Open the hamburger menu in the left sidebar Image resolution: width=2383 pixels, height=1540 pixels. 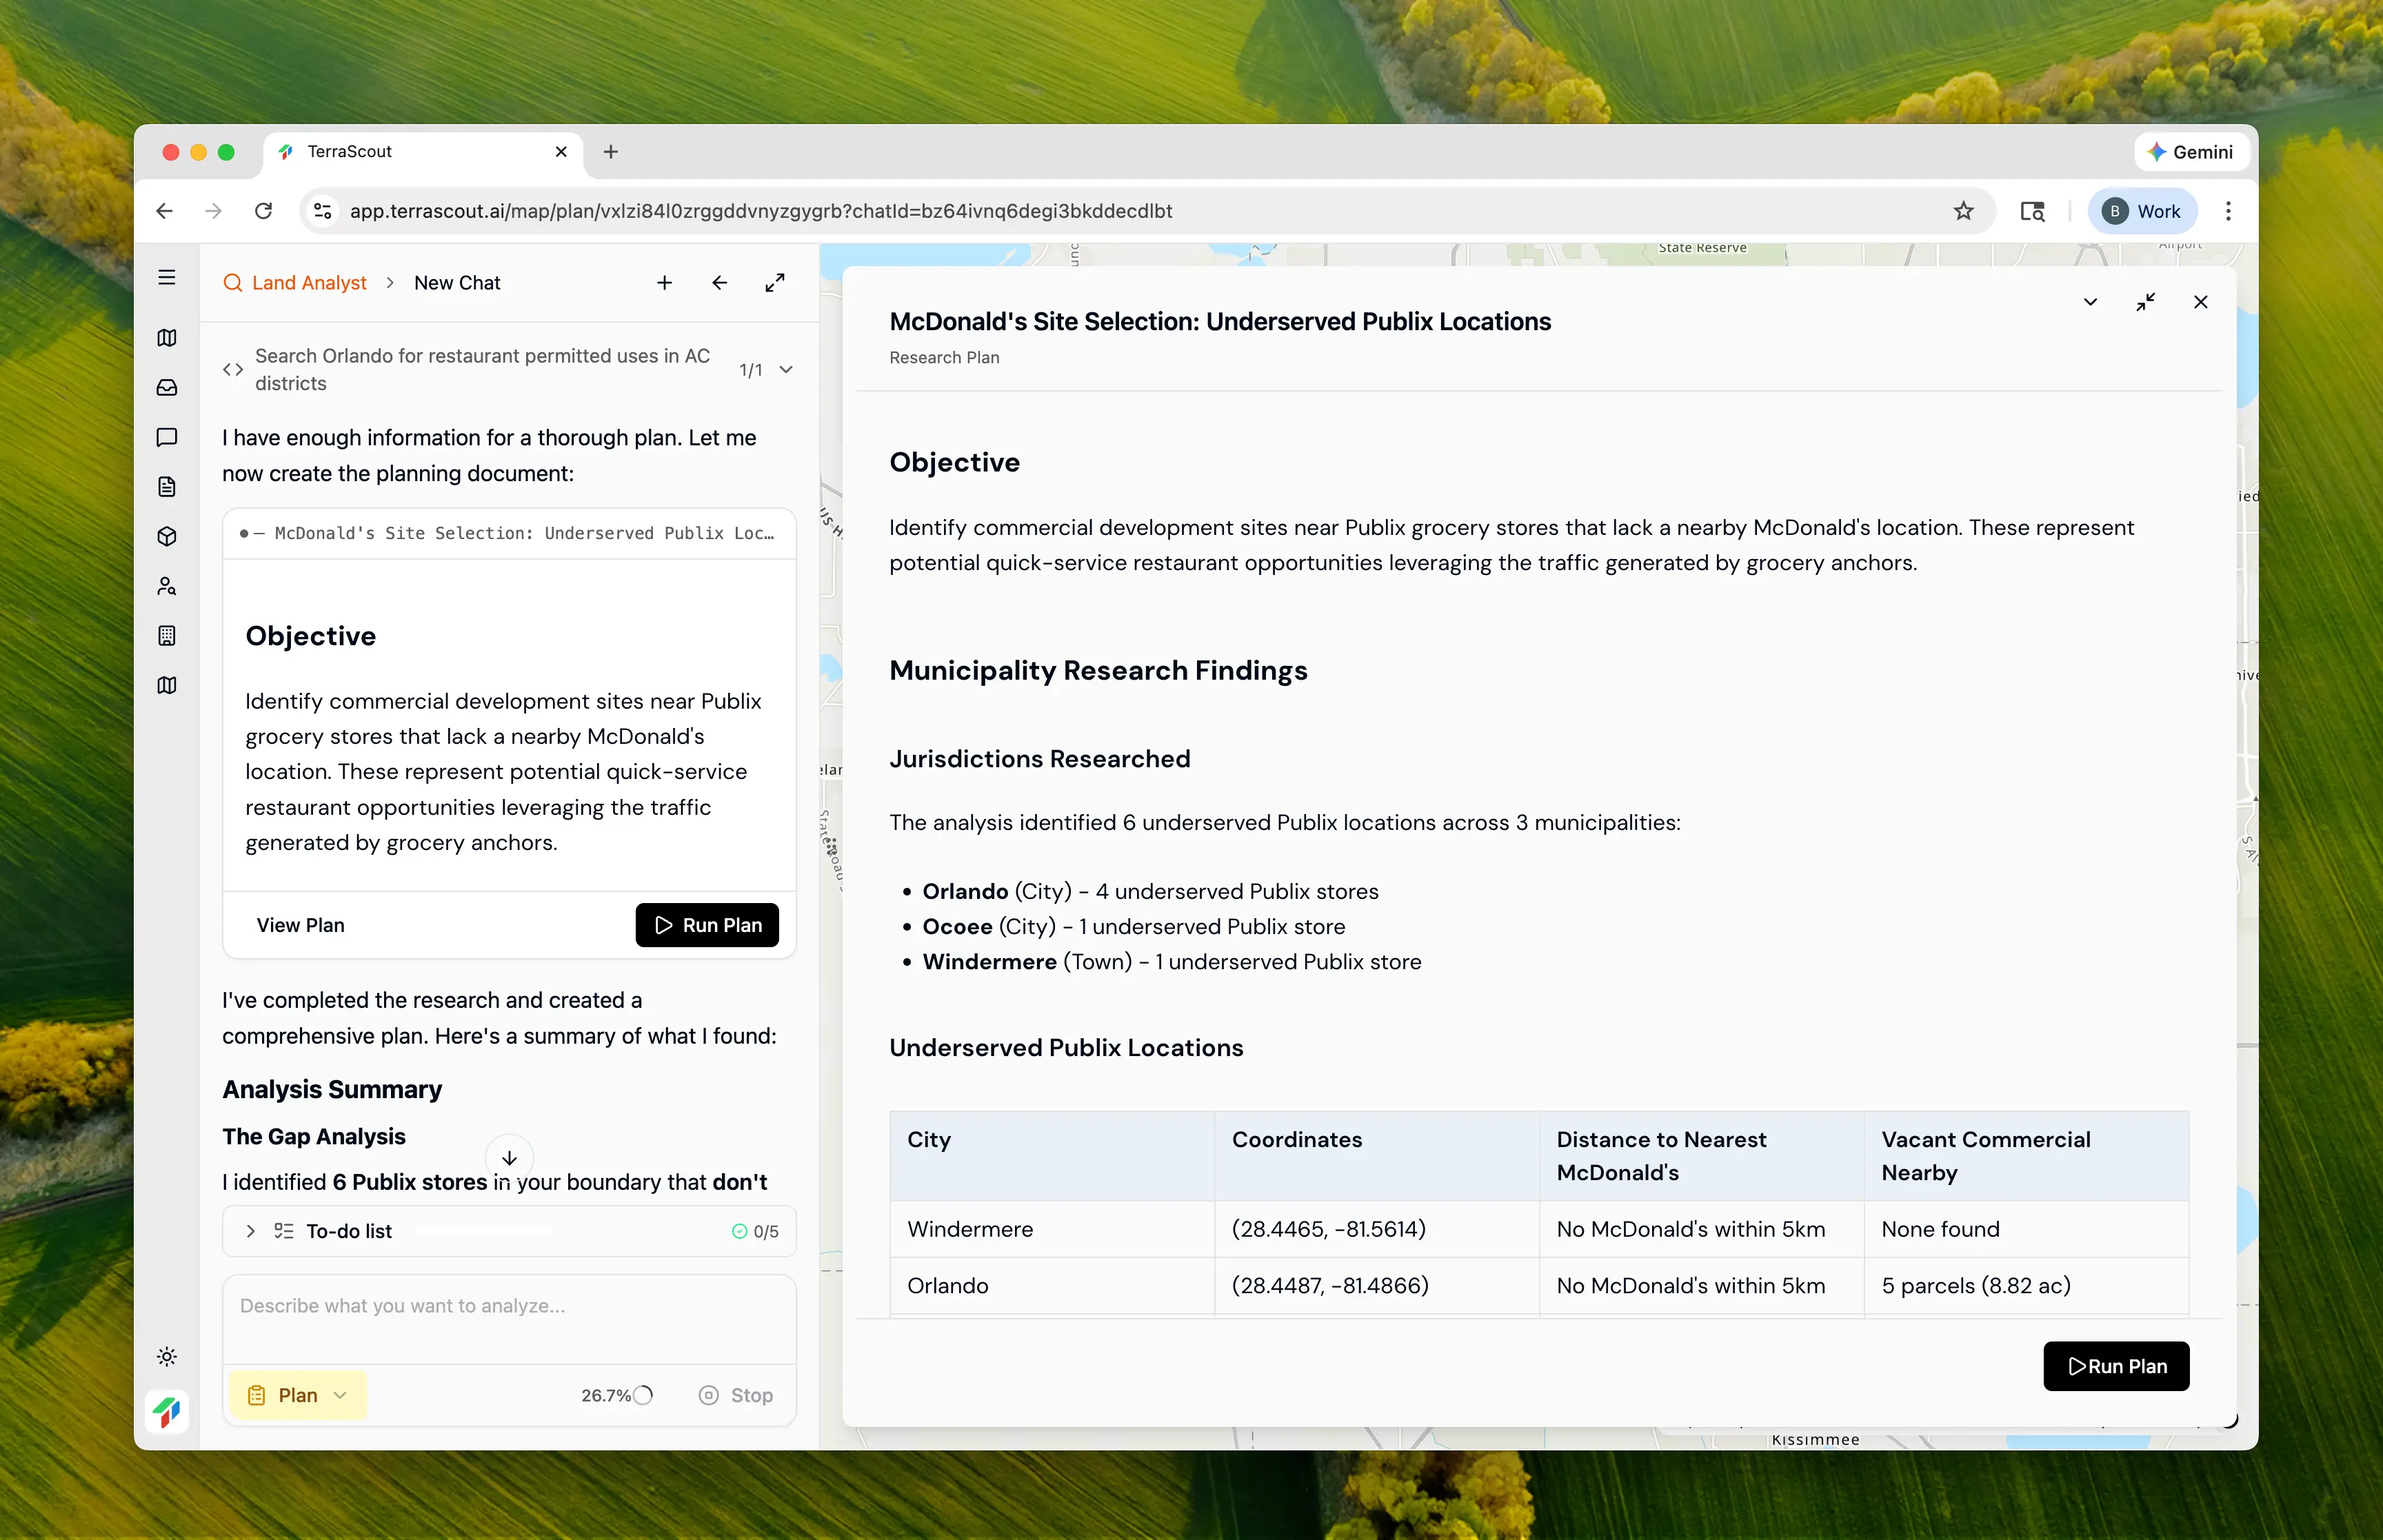coord(167,277)
